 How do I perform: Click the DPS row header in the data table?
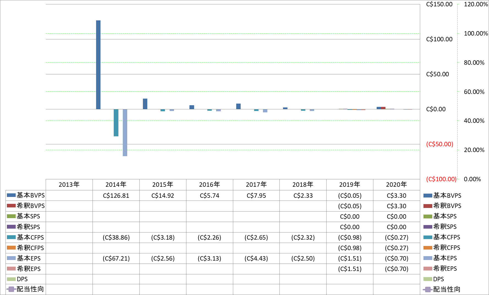click(x=26, y=279)
